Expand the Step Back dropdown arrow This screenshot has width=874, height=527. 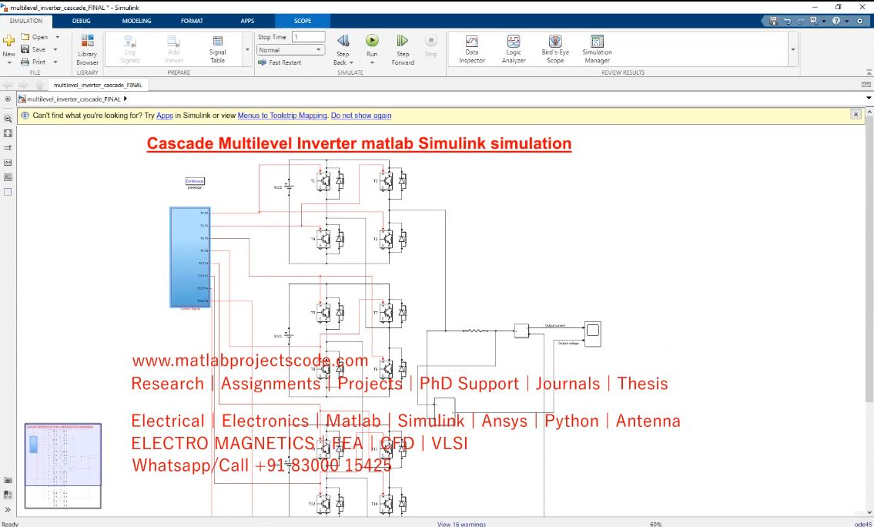(x=351, y=62)
